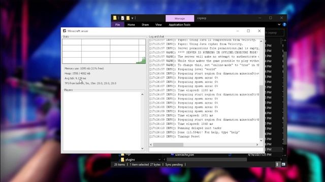
Task: Click the log line 'Done (13.594s)! For help'
Action: (194, 132)
